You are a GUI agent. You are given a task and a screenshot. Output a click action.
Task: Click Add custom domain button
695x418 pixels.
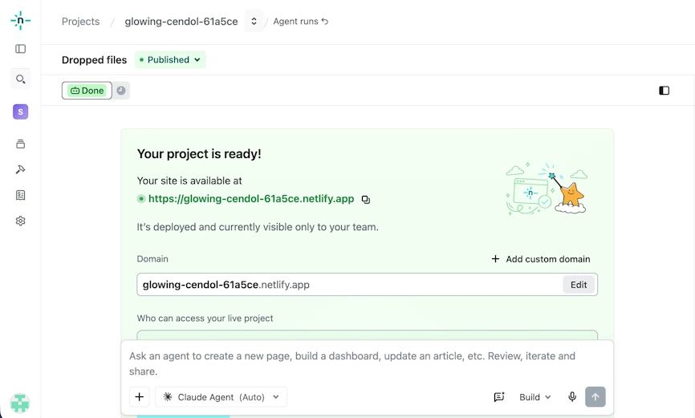[x=541, y=259]
